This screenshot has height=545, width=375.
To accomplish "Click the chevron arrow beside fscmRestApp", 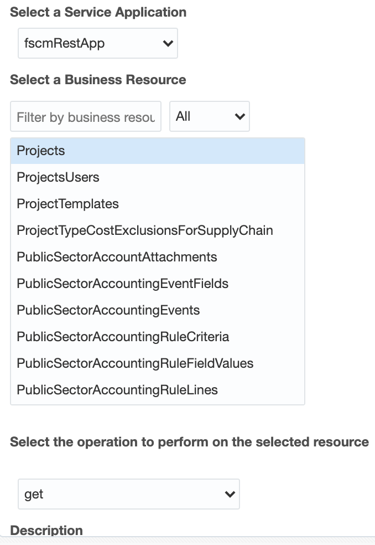I will [x=168, y=44].
